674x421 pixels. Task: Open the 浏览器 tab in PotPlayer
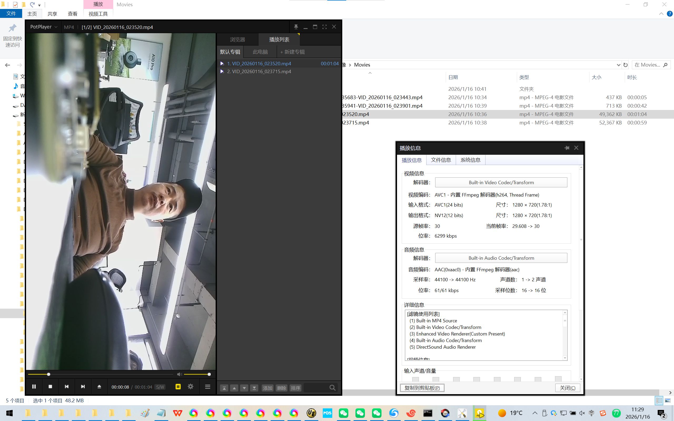pyautogui.click(x=237, y=39)
